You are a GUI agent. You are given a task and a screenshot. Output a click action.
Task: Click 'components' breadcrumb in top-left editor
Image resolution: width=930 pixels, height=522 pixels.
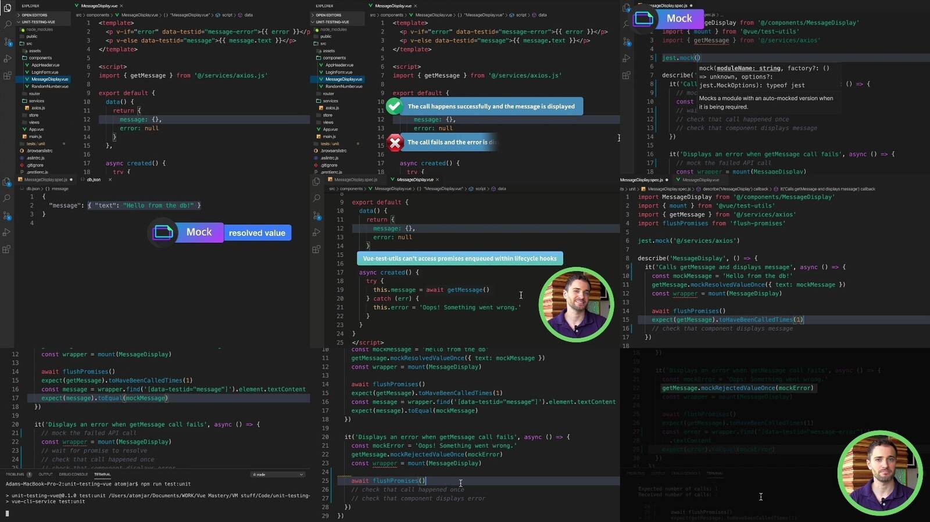pos(98,15)
